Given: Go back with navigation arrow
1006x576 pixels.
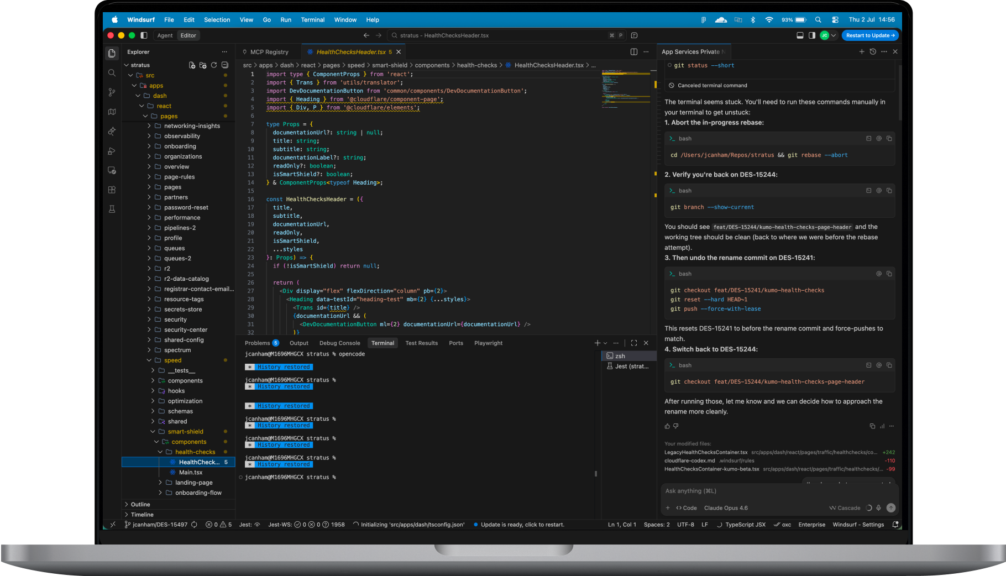Looking at the screenshot, I should (366, 35).
